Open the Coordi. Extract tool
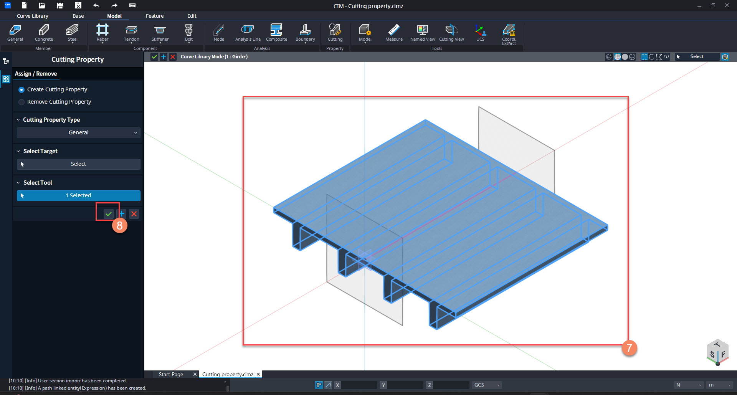The height and width of the screenshot is (395, 737). pos(509,35)
